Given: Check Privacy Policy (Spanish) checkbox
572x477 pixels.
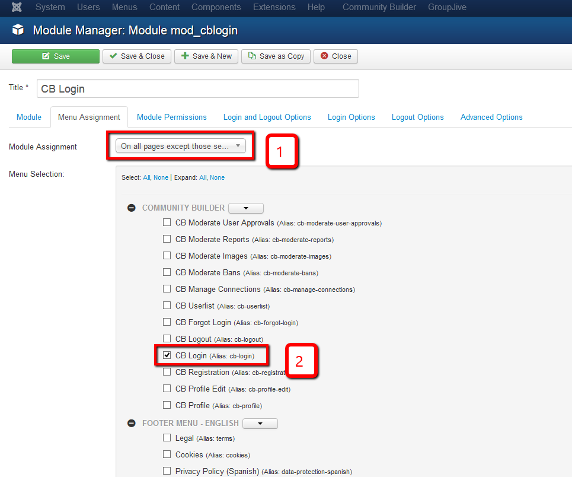Looking at the screenshot, I should pyautogui.click(x=167, y=471).
